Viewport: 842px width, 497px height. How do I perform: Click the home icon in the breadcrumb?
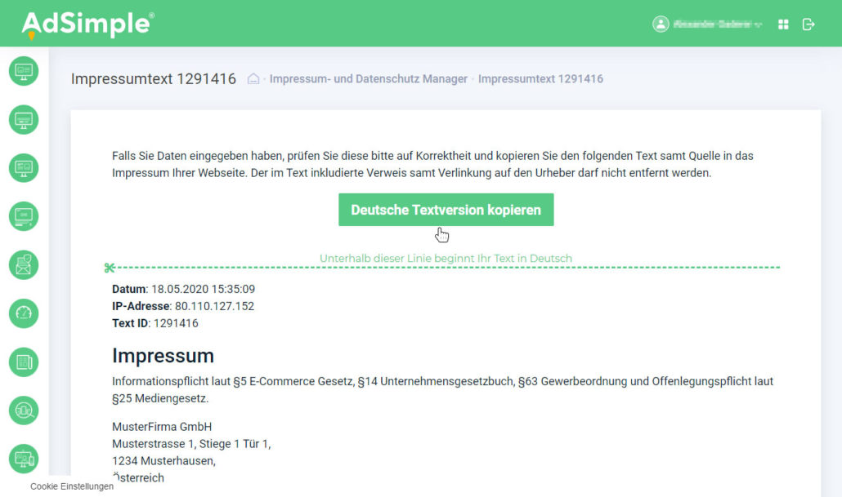coord(253,78)
